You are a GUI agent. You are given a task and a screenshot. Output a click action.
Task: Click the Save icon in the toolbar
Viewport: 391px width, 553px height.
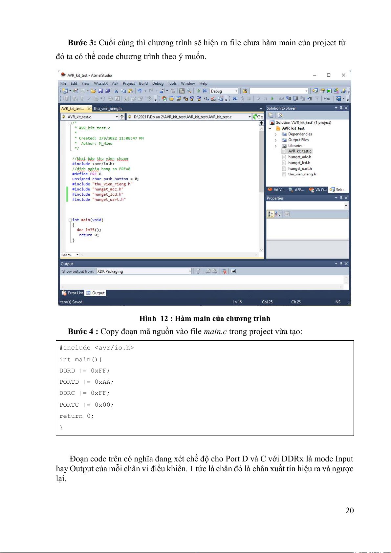click(100, 91)
